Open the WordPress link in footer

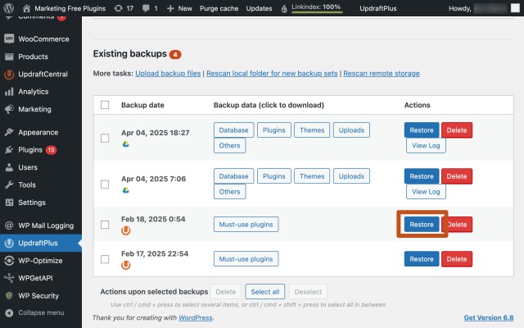196,317
